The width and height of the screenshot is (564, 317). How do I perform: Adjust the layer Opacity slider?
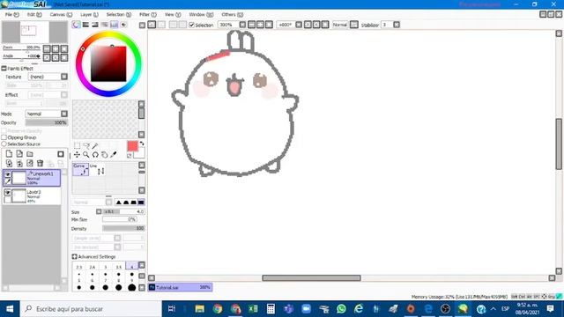pyautogui.click(x=47, y=122)
